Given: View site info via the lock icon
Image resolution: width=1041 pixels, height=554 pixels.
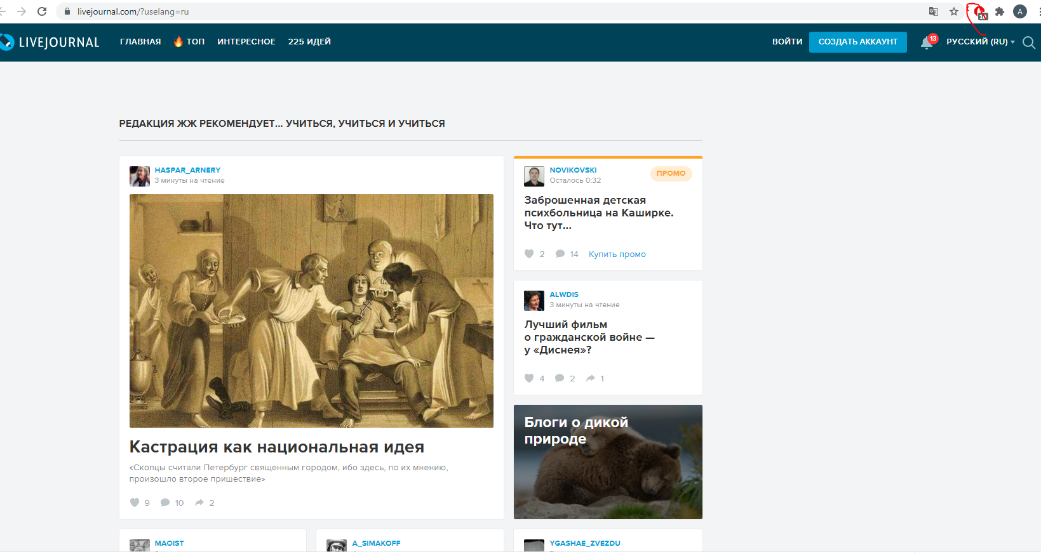Looking at the screenshot, I should coord(67,11).
